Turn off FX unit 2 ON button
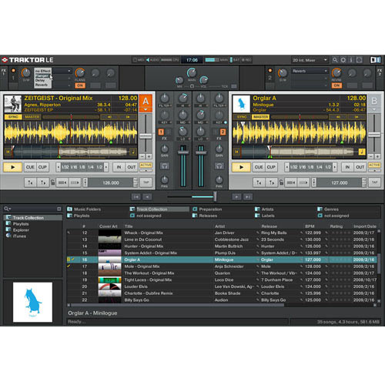Screen dimensions: 385x385 pos(336,85)
